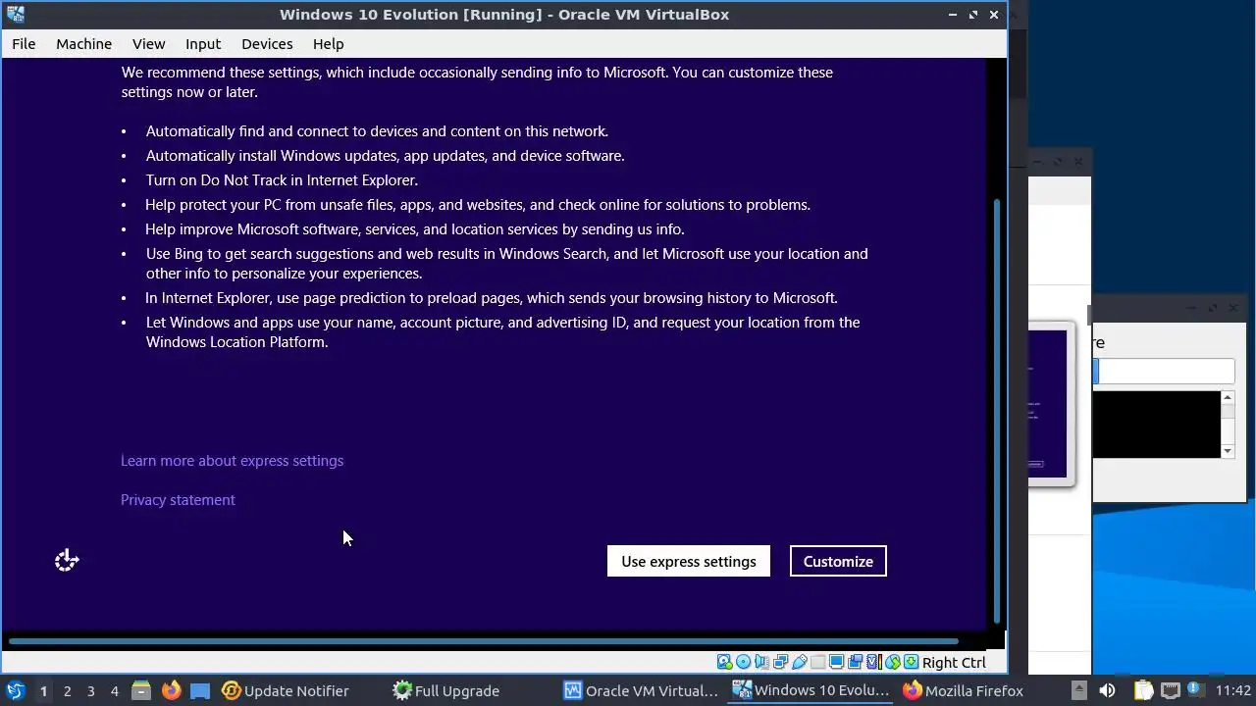Viewport: 1256px width, 706px height.
Task: Click text about automatically installing Windows updates
Action: tap(385, 155)
